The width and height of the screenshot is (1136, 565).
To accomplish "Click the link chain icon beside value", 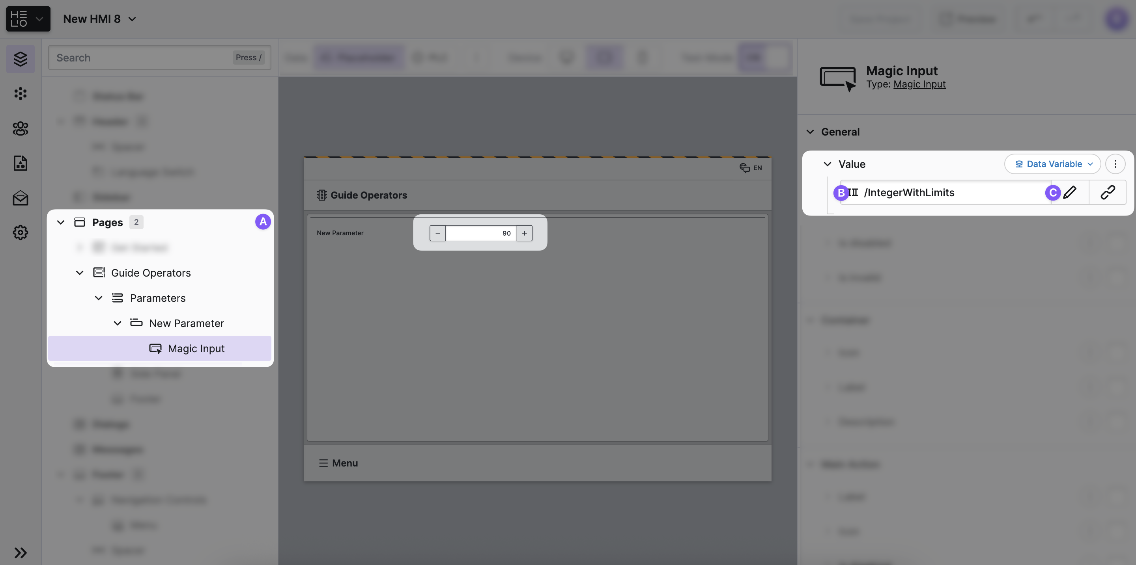I will [1107, 192].
